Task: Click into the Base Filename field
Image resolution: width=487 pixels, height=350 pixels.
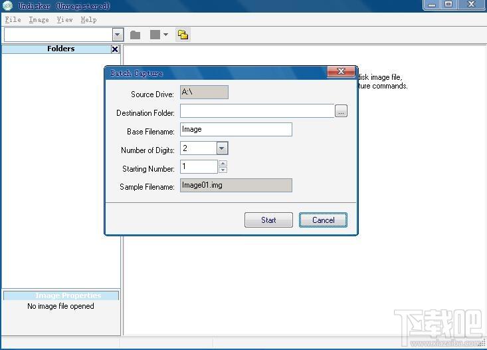Action: click(x=236, y=130)
